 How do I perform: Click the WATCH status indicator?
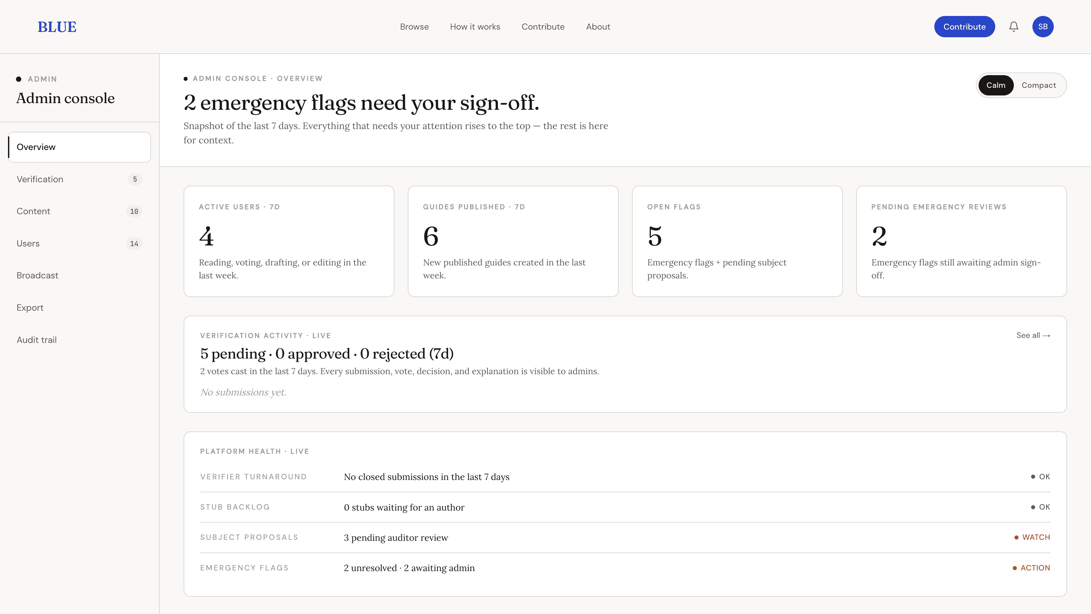tap(1032, 537)
